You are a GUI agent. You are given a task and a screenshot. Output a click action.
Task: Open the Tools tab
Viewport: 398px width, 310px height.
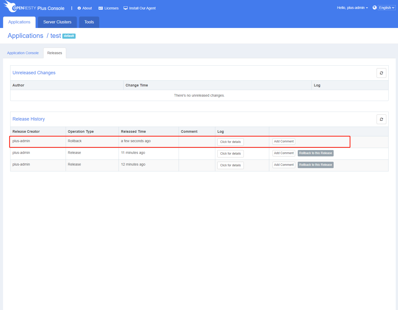pos(89,22)
